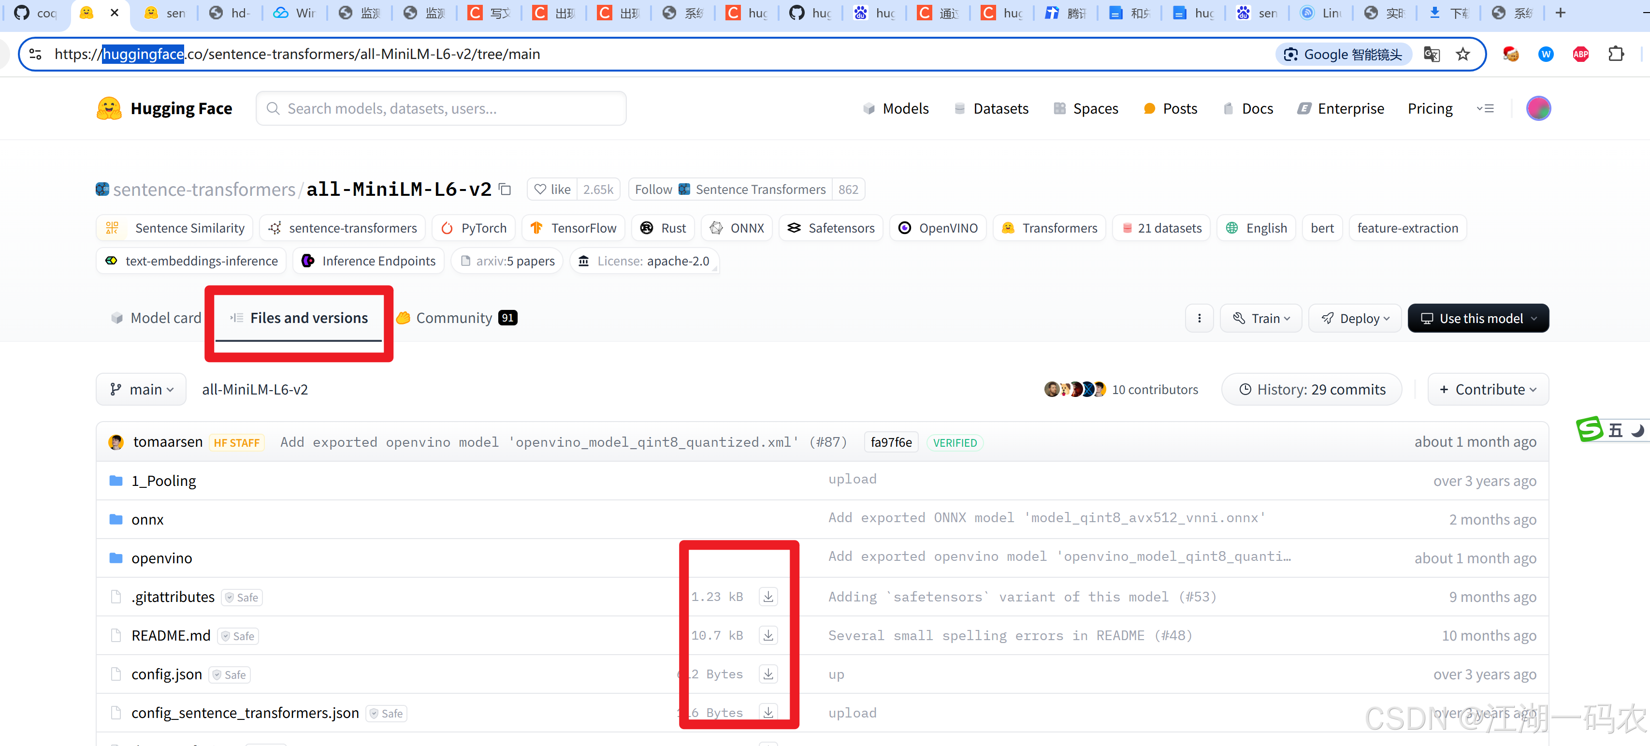Open the History: 29 commits page
The width and height of the screenshot is (1650, 746).
[1311, 389]
